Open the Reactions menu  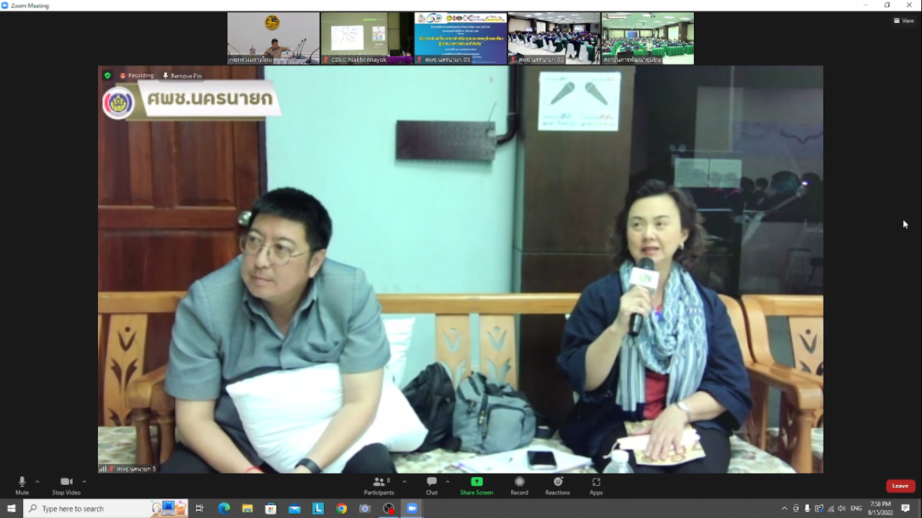(x=558, y=485)
